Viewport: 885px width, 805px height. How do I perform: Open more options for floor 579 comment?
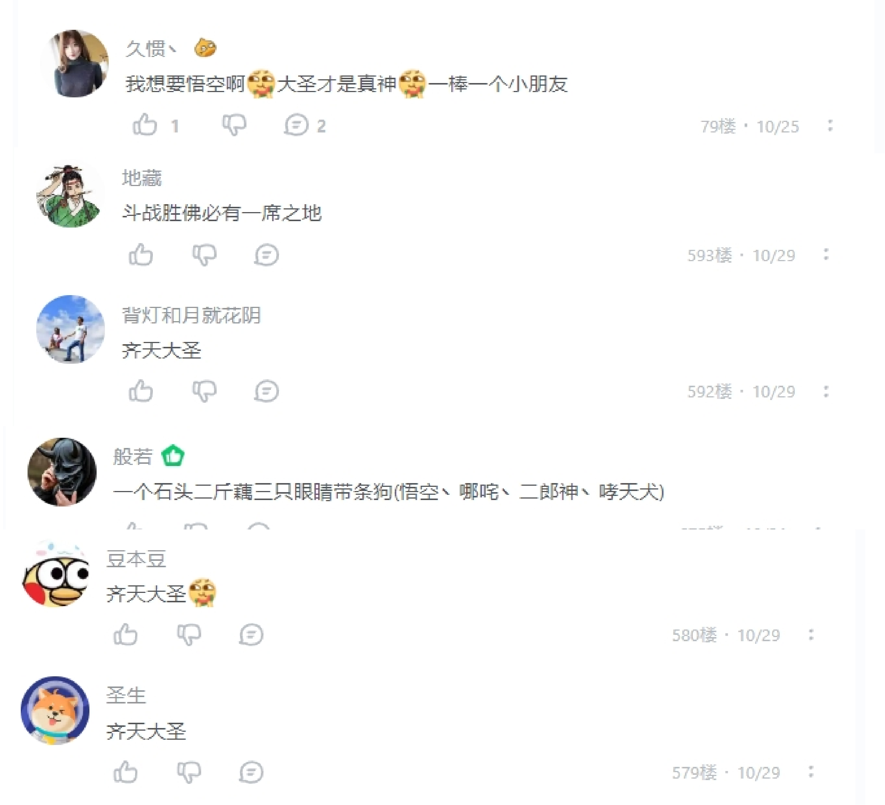pyautogui.click(x=811, y=772)
